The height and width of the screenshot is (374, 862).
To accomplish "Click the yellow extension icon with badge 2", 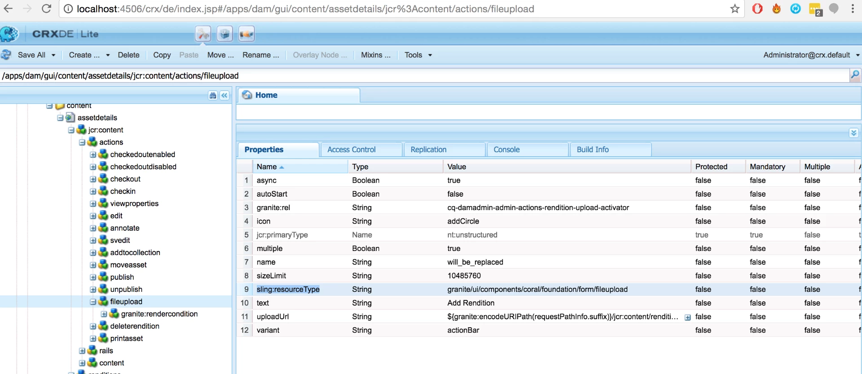I will tap(815, 9).
